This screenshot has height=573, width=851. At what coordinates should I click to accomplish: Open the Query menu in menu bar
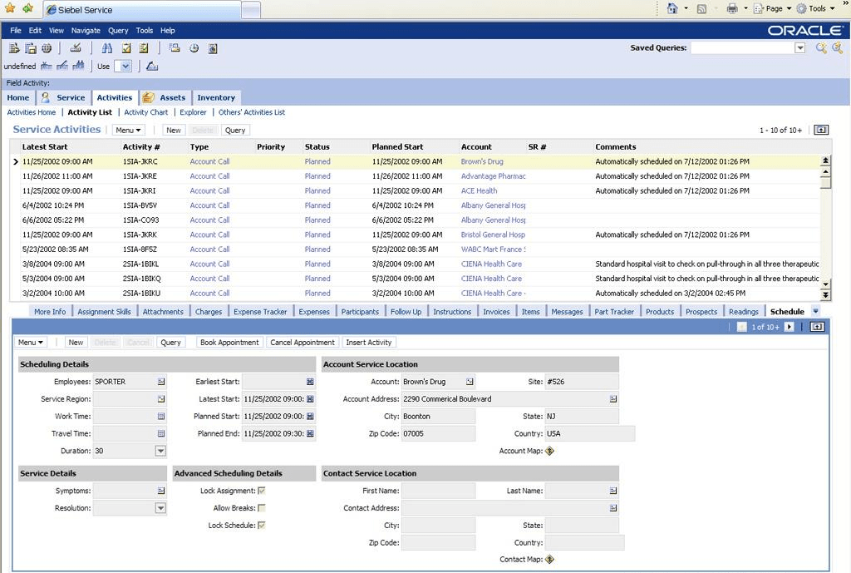point(118,31)
